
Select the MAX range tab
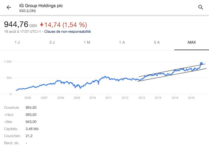(x=192, y=42)
